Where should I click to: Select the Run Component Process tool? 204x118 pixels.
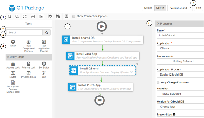pos(28,46)
